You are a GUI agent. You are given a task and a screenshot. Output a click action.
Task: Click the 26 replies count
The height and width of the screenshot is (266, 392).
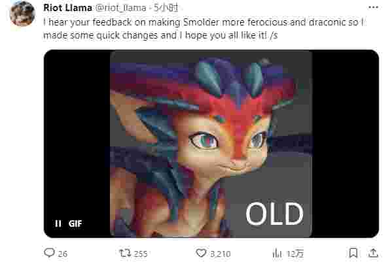(63, 254)
